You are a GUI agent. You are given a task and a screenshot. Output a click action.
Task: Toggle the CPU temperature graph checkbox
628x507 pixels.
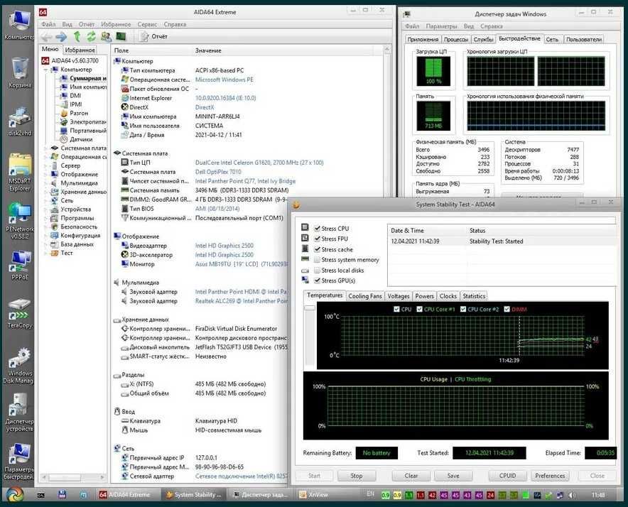[x=396, y=309]
